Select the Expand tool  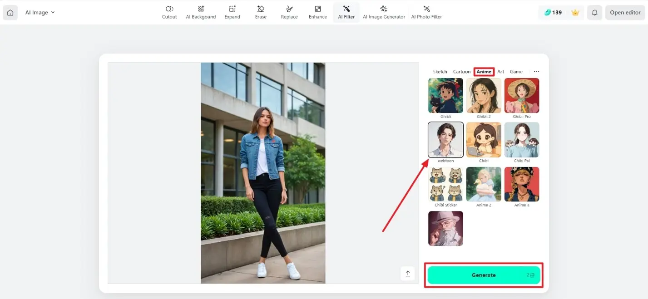pos(232,12)
